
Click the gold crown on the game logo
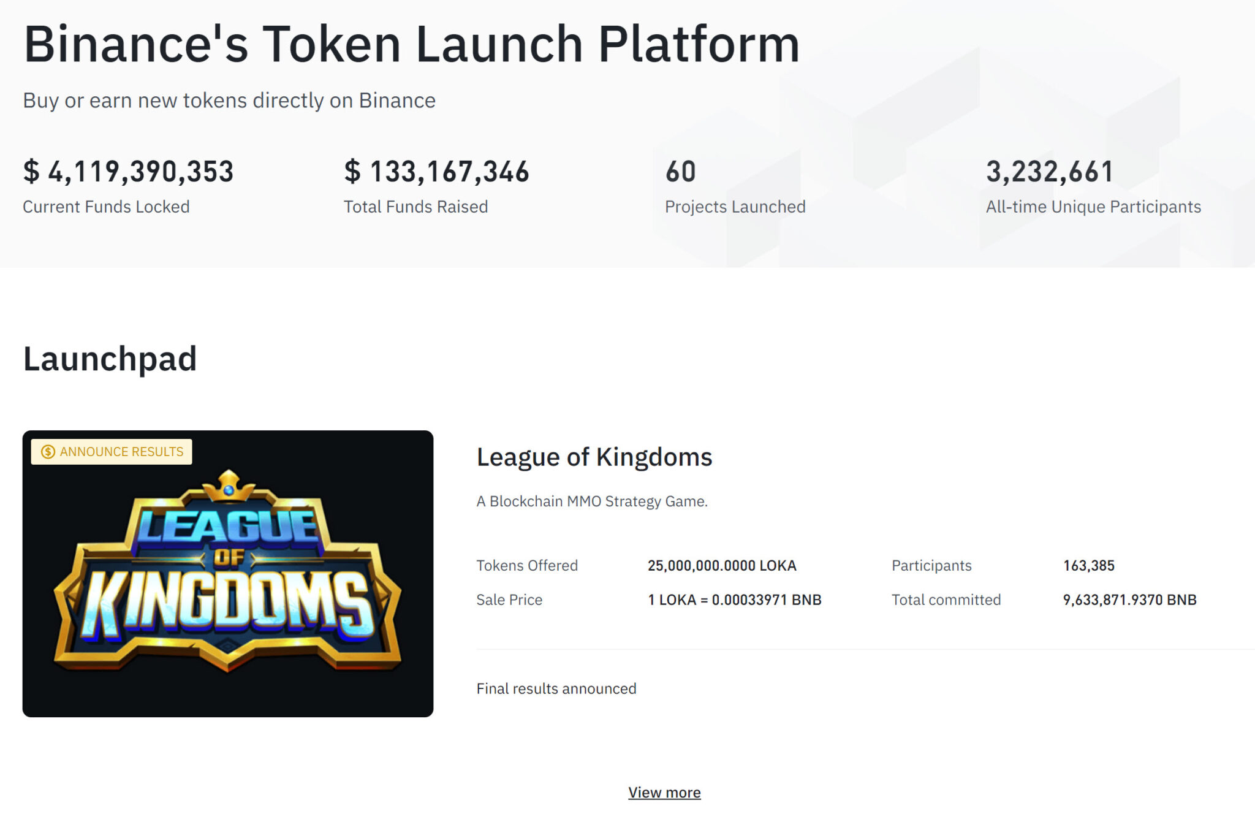(x=229, y=486)
